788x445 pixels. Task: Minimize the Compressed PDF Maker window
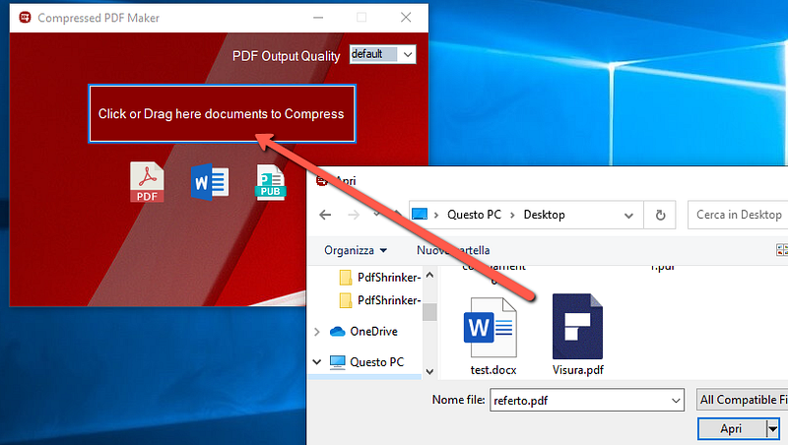(x=318, y=18)
